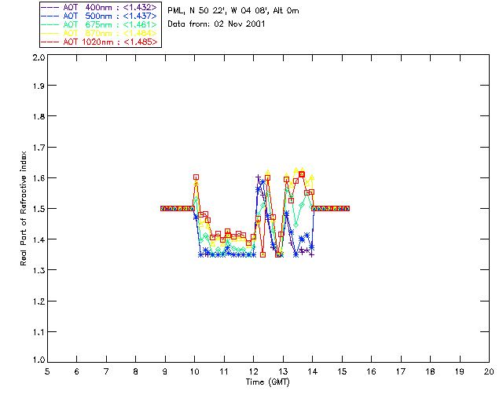This screenshot has height=402, width=503.
Task: Click the x-axis label 9
Action: (165, 371)
